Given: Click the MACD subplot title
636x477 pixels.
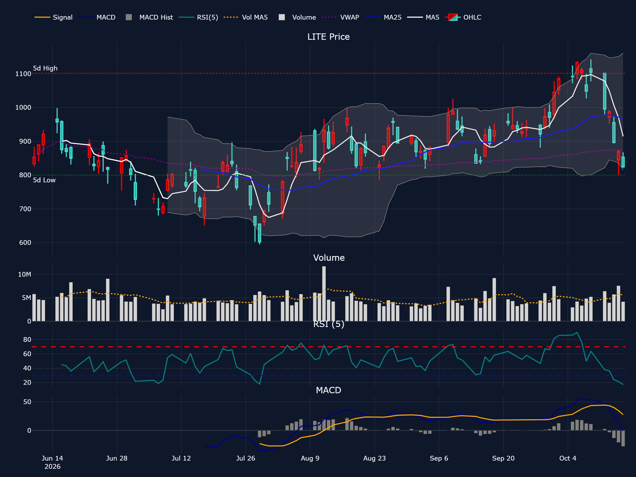Looking at the screenshot, I should (x=329, y=390).
